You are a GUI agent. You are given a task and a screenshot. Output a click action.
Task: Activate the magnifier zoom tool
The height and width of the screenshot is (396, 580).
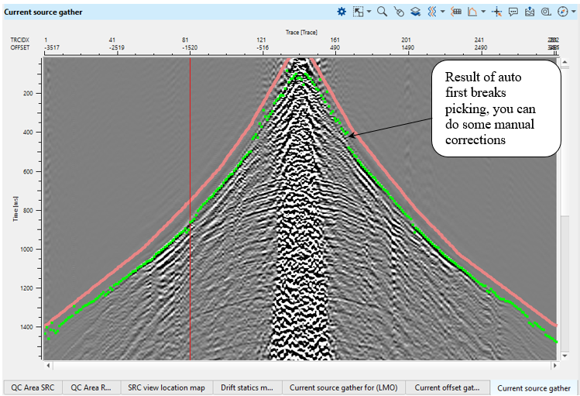pos(382,12)
